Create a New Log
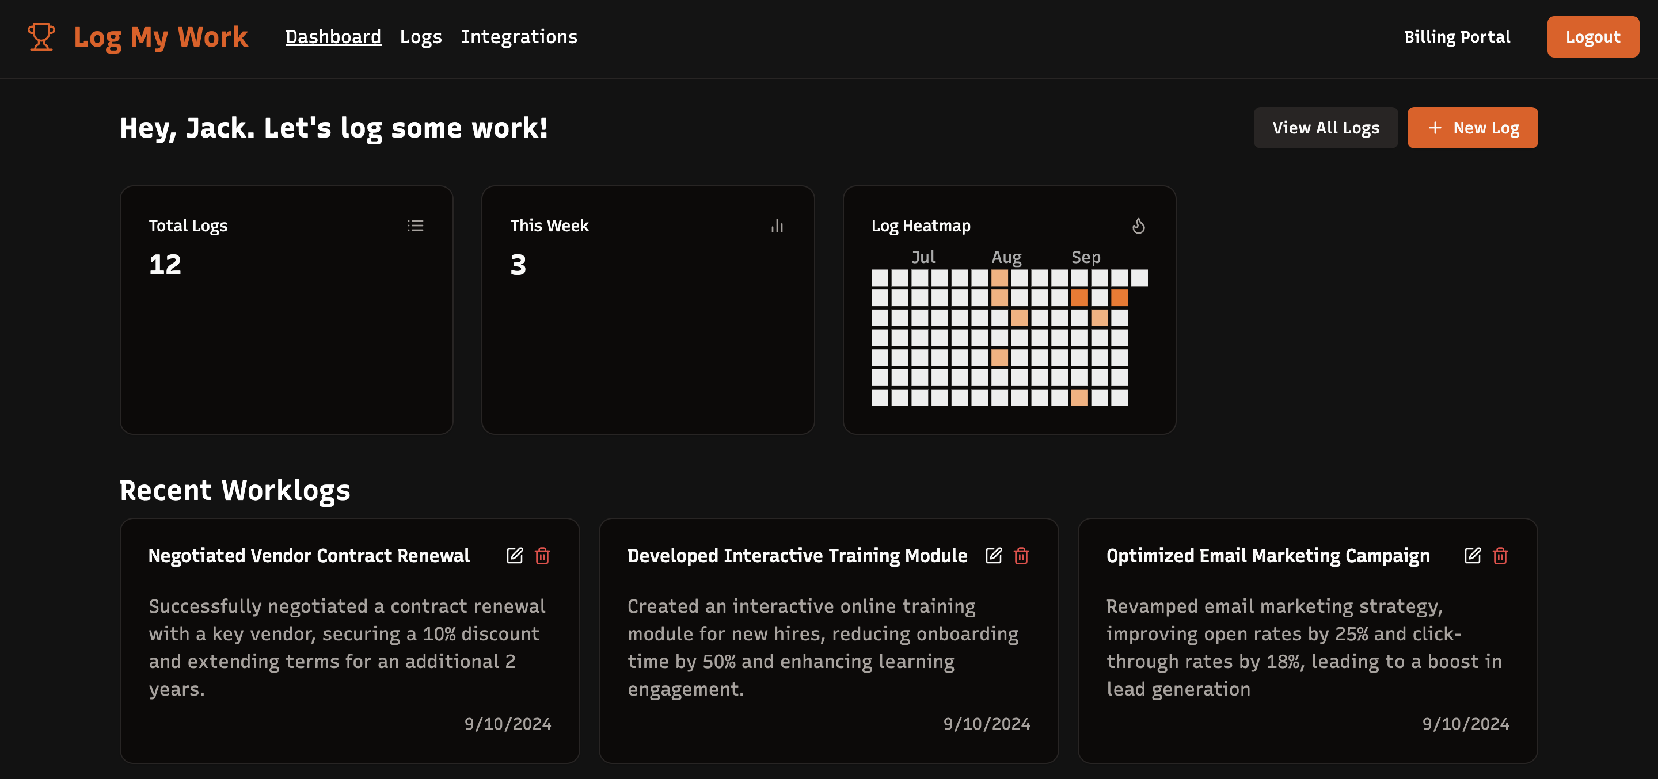 [1473, 127]
